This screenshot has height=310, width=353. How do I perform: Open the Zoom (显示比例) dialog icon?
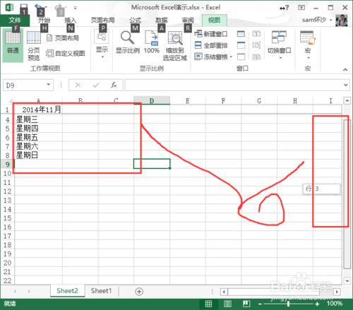(128, 42)
